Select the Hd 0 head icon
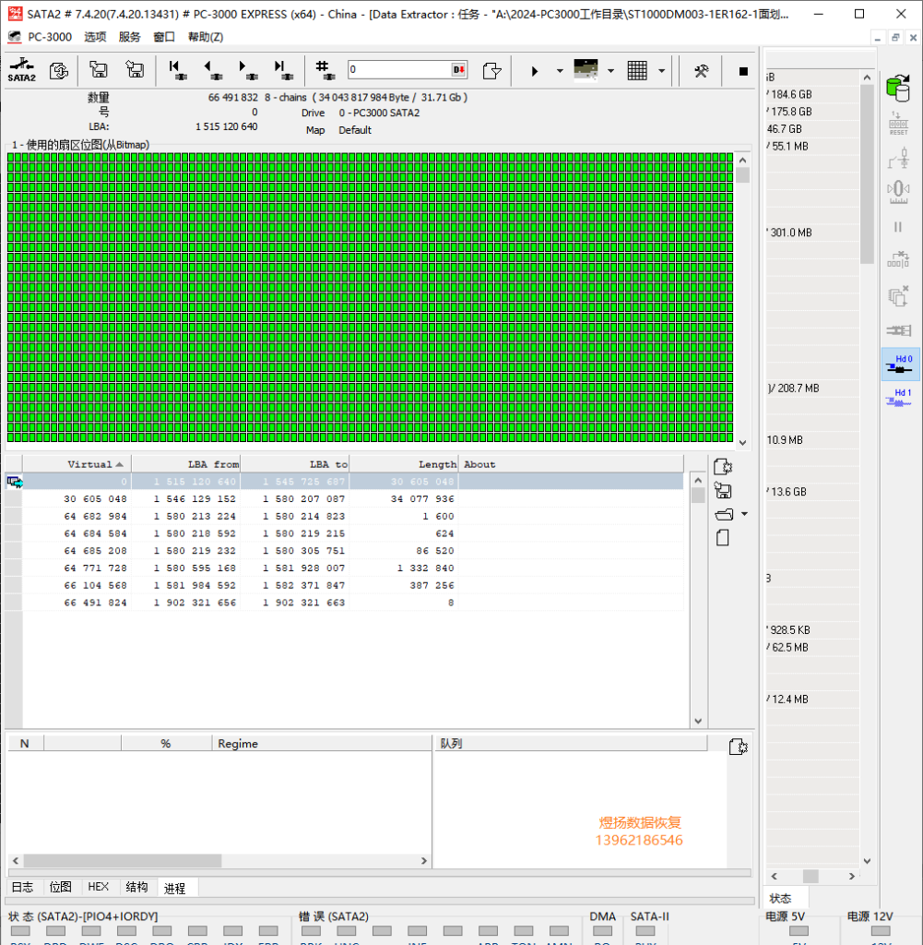This screenshot has width=923, height=945. coord(900,364)
